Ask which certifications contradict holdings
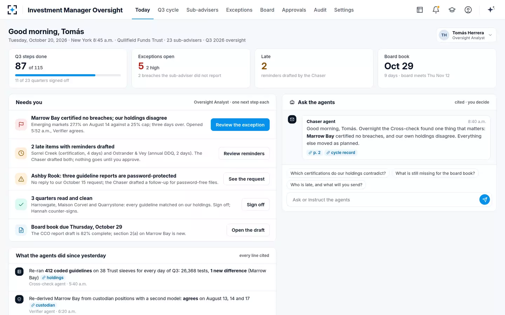Viewport: 505px width, 315px height. click(x=338, y=173)
